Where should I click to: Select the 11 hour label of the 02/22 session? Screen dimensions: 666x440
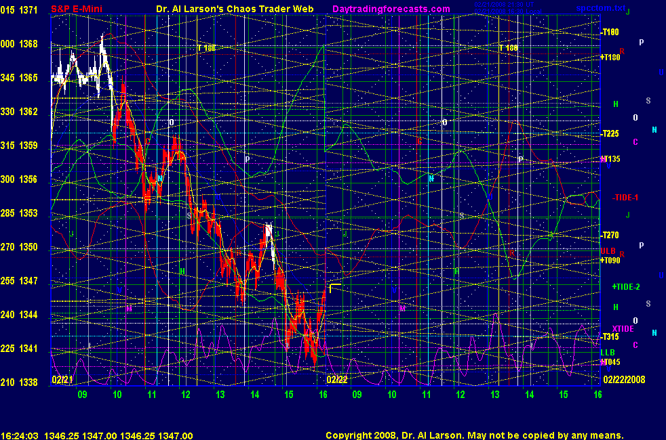(426, 395)
